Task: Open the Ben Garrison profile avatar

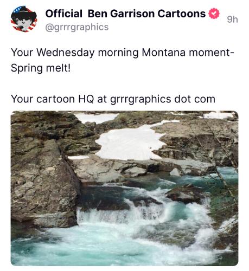Action: pyautogui.click(x=24, y=19)
